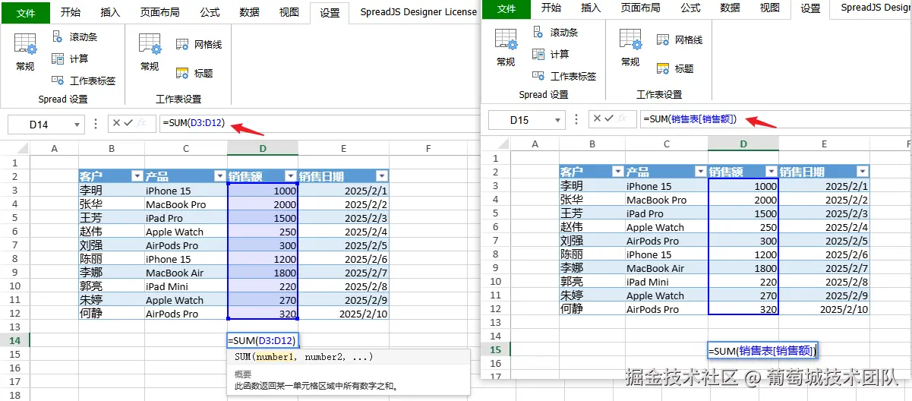Select row 15 header in right window

pos(495,349)
